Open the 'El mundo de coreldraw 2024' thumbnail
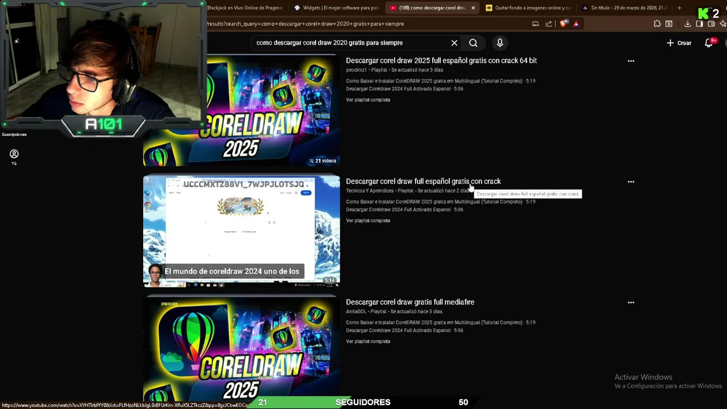The width and height of the screenshot is (727, 409). (x=241, y=231)
